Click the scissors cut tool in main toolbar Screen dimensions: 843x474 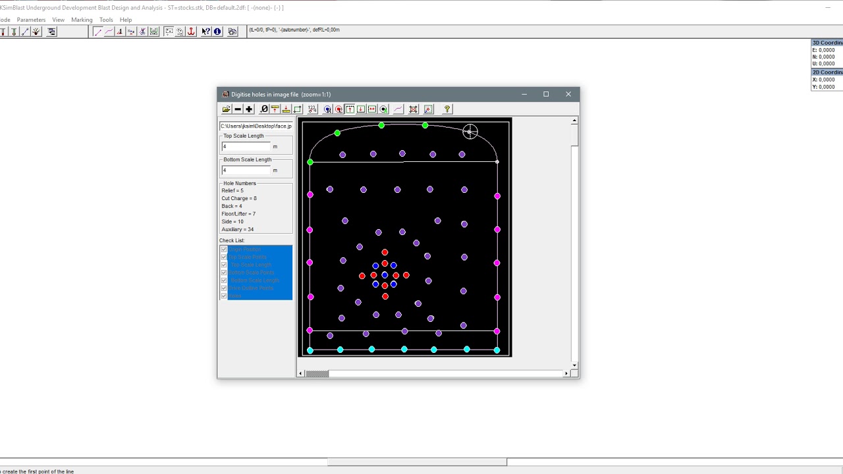click(142, 32)
